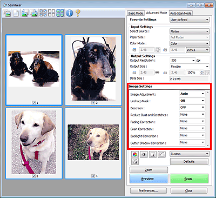Click Select All Frames toolbar icon
Image resolution: width=216 pixels, height=198 pixels.
[43, 13]
